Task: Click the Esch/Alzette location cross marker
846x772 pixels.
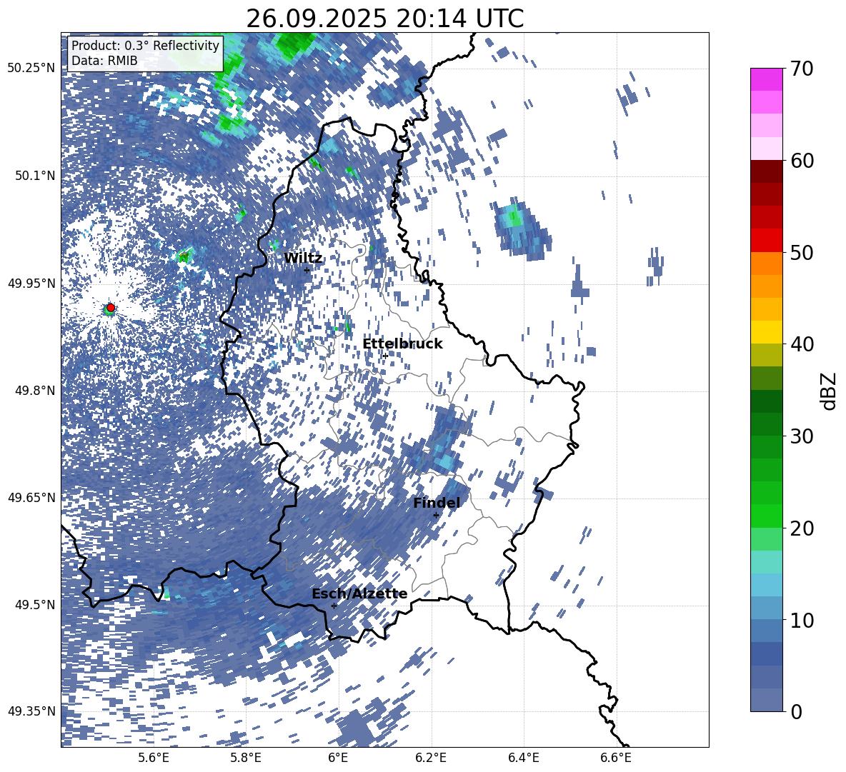Action: pos(334,606)
